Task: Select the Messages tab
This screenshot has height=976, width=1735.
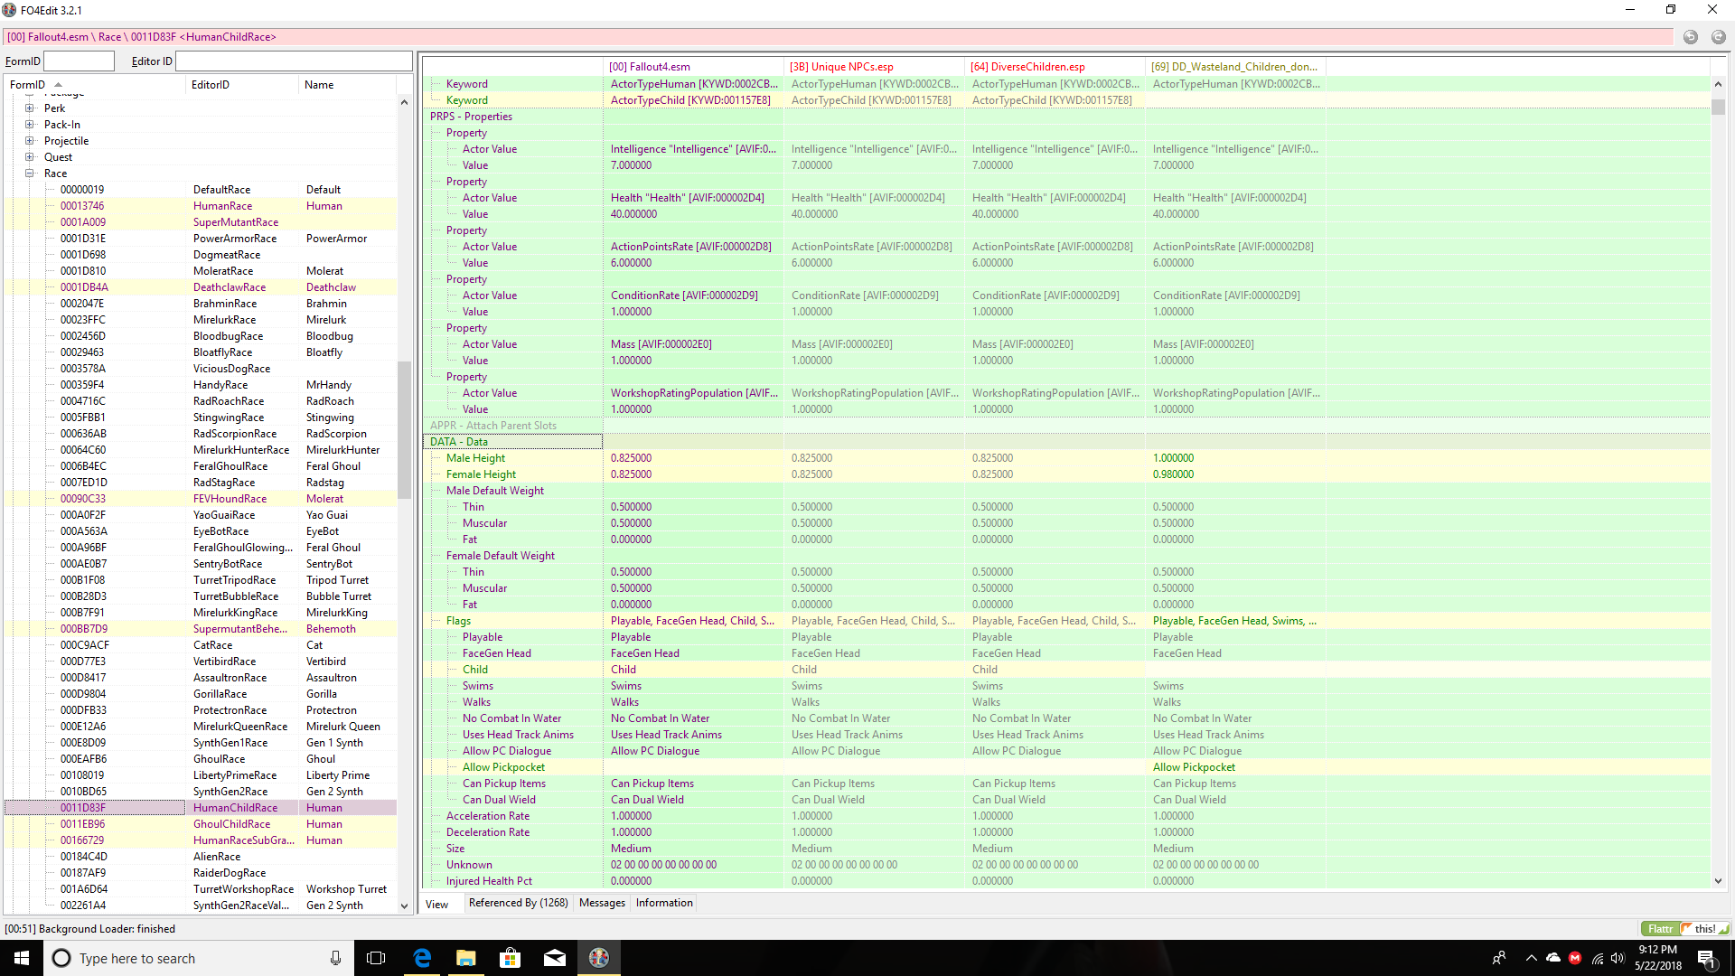Action: pyautogui.click(x=602, y=902)
